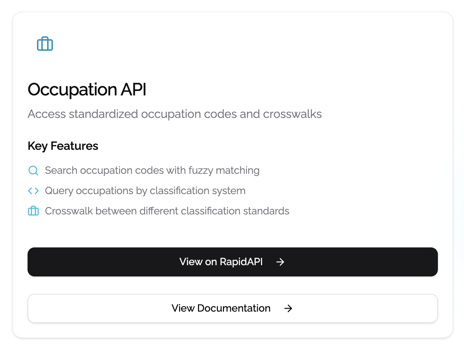
Task: Click the word "API" in the card title
Action: 133,90
